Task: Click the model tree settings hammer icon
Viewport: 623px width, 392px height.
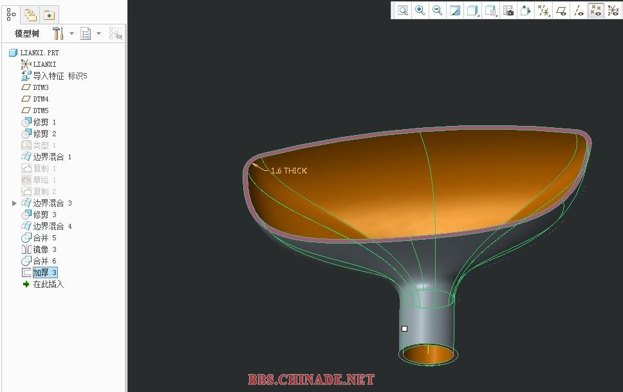Action: (x=58, y=33)
